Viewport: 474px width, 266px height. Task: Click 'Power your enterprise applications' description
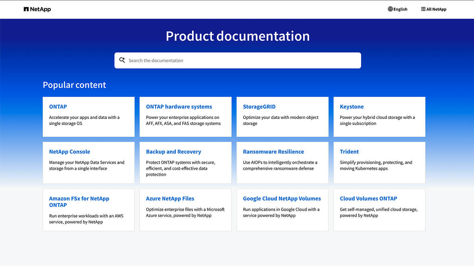tap(183, 120)
